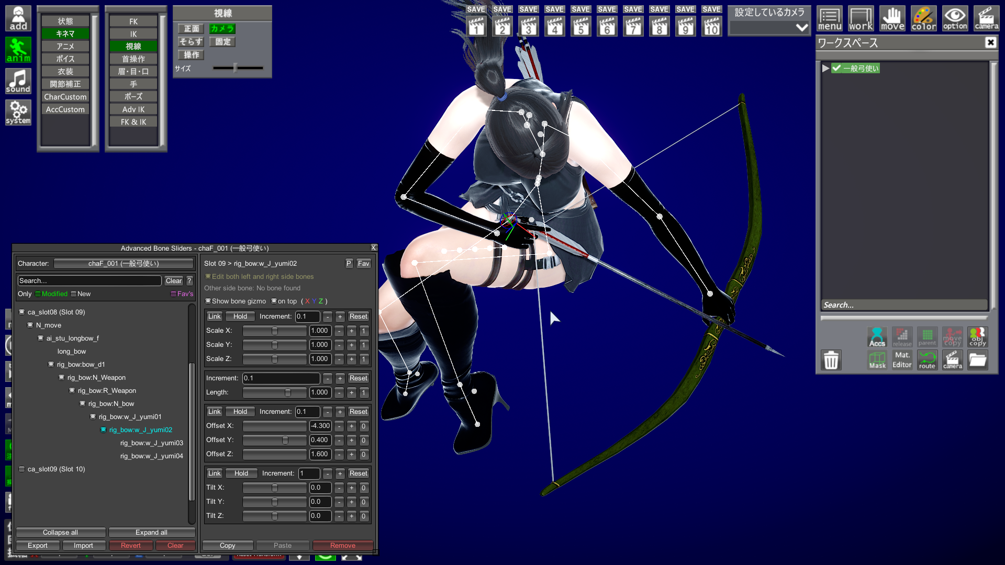Expand the 一般弓使い workspace tree arrow
Image resolution: width=1005 pixels, height=565 pixels.
(825, 68)
